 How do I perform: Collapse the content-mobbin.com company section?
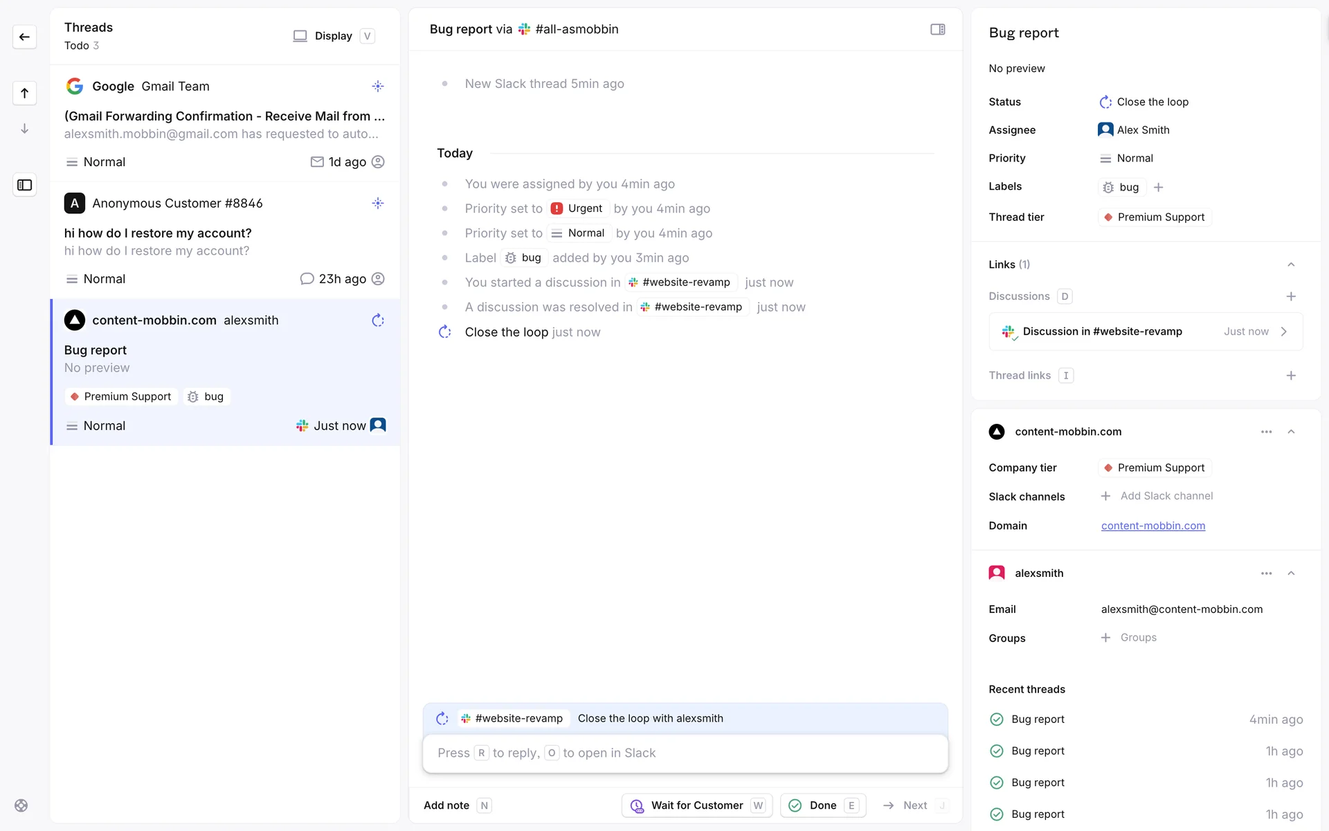point(1291,431)
